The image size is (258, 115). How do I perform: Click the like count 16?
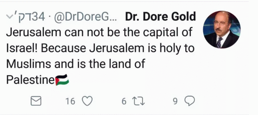point(70,101)
